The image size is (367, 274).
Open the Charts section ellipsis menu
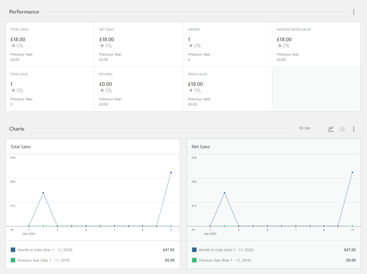354,129
